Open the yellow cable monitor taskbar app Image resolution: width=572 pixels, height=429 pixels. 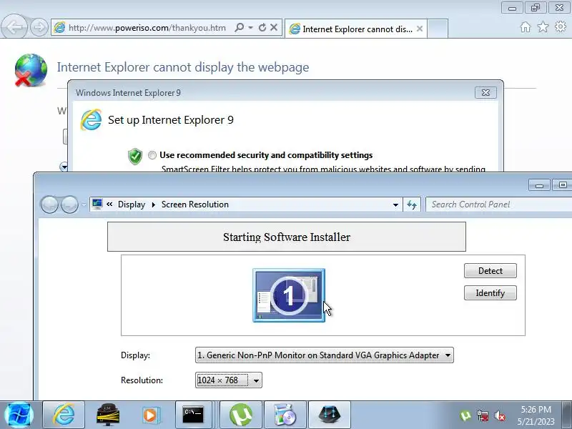pos(107,415)
